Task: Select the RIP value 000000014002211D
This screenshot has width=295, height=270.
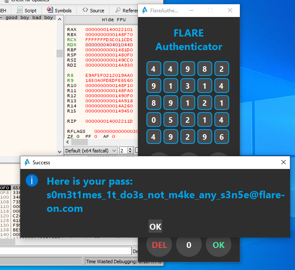Action: pos(109,121)
